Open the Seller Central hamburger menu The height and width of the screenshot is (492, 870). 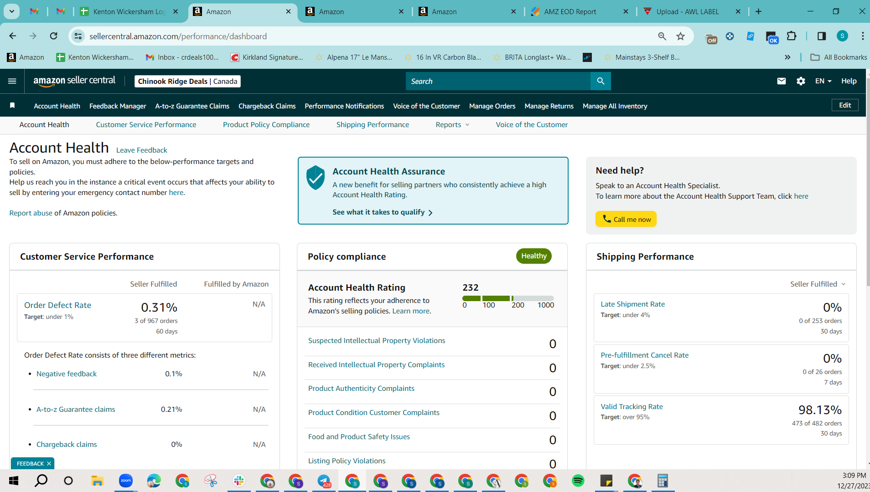(12, 81)
